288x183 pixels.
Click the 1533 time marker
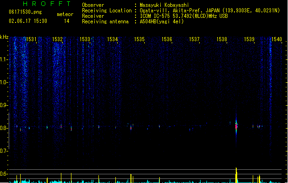pyautogui.click(x=85, y=39)
